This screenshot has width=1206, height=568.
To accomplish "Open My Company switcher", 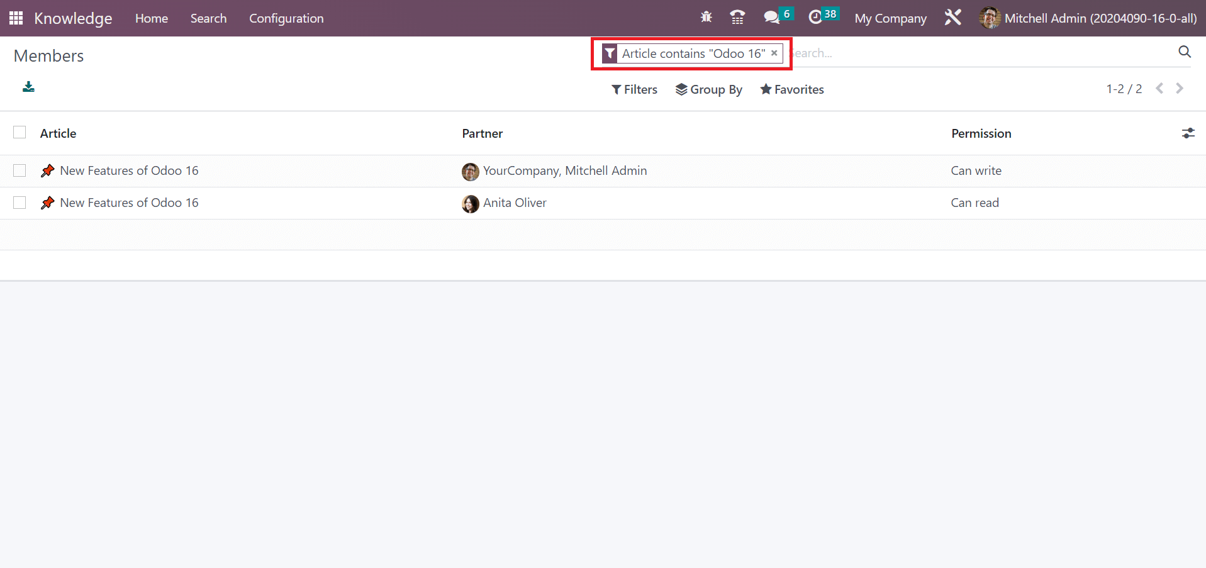I will coord(890,18).
